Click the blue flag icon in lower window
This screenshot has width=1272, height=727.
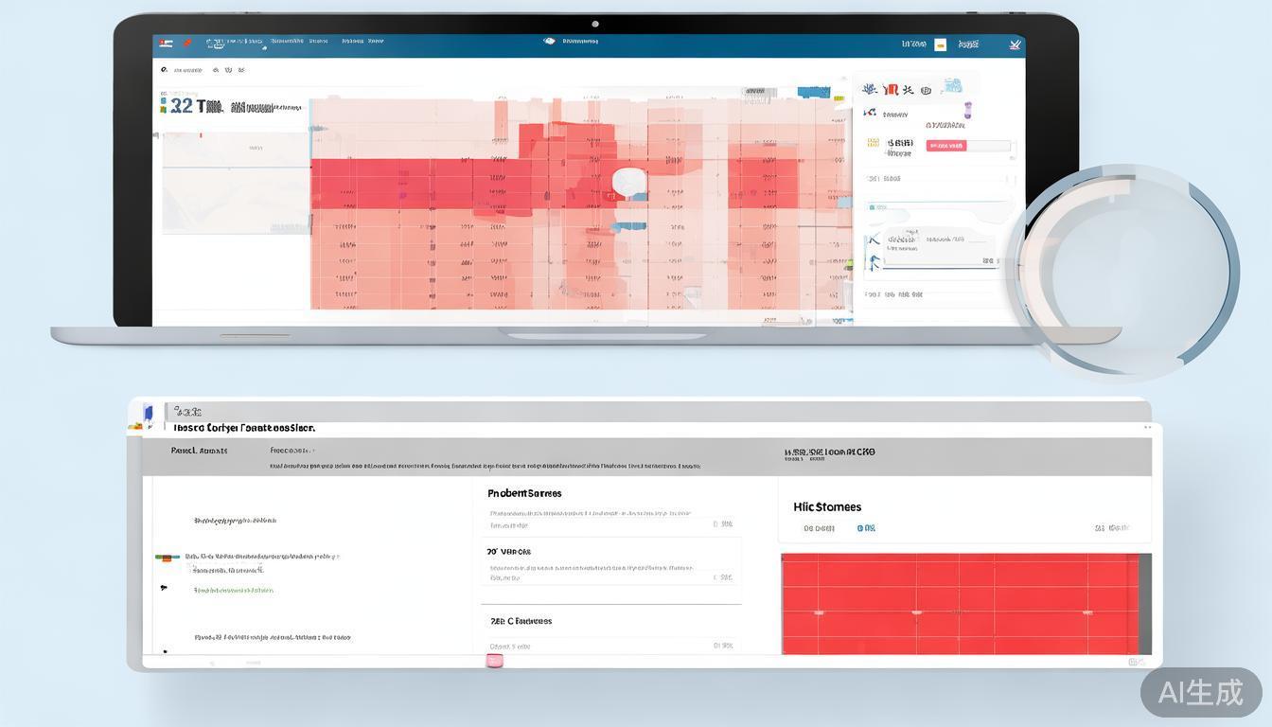(148, 413)
